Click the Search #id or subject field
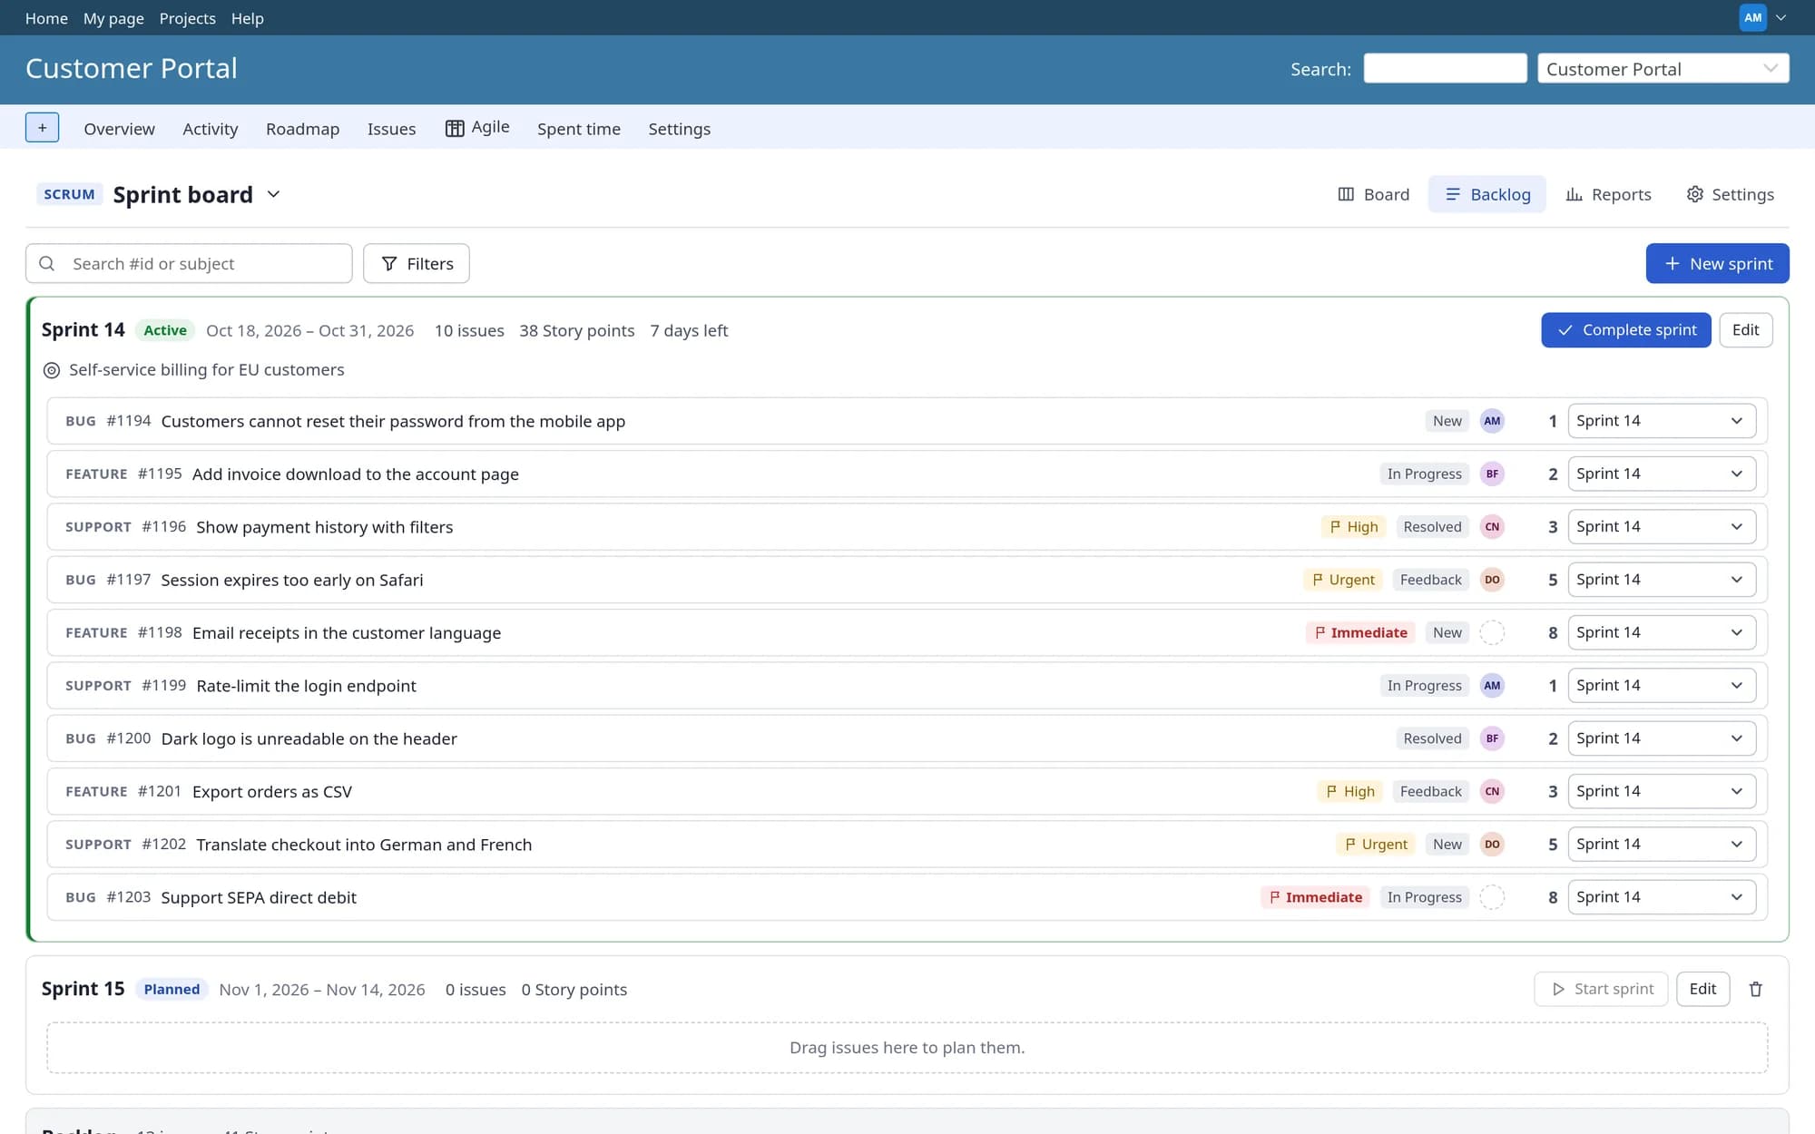Viewport: 1815px width, 1134px height. point(189,263)
